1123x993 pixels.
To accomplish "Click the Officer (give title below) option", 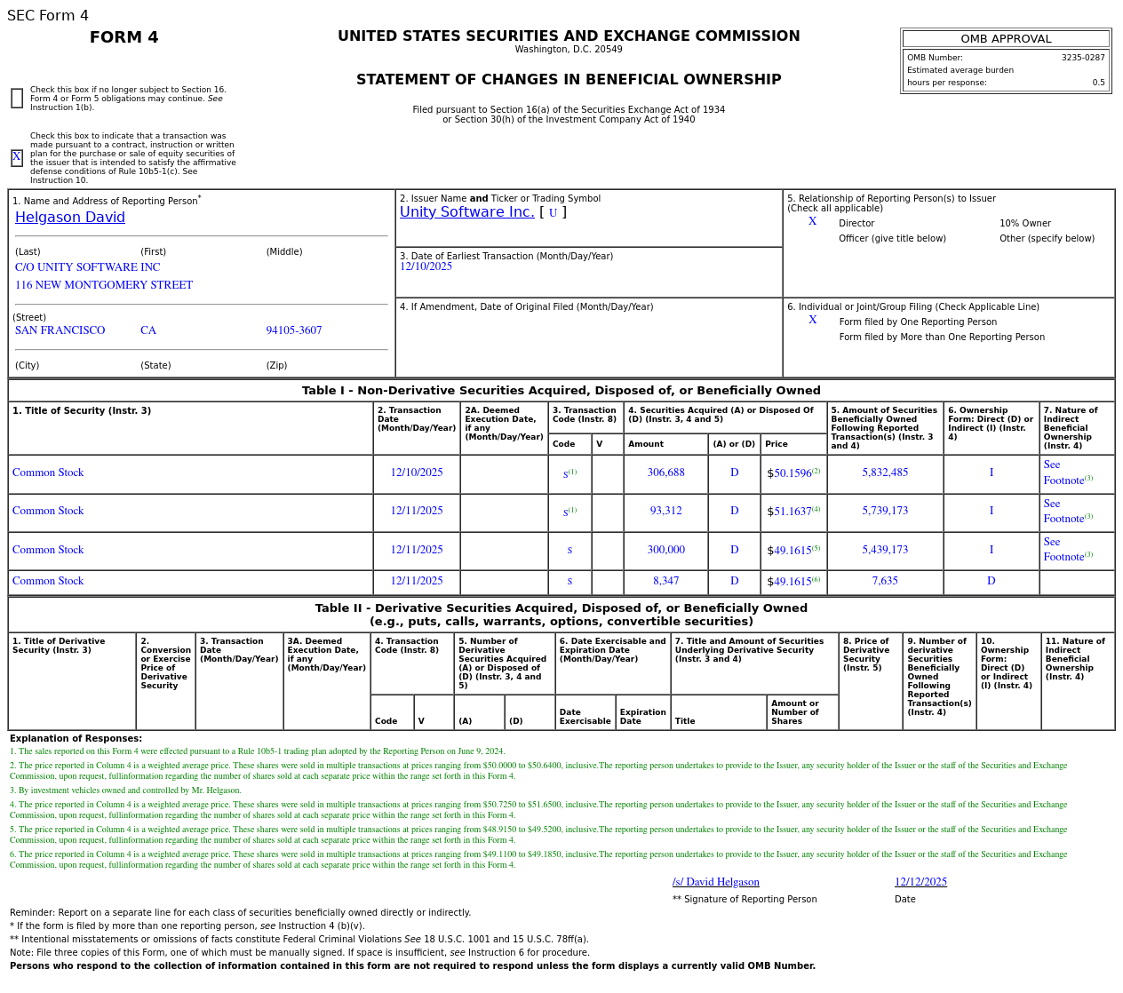I will pyautogui.click(x=892, y=239).
